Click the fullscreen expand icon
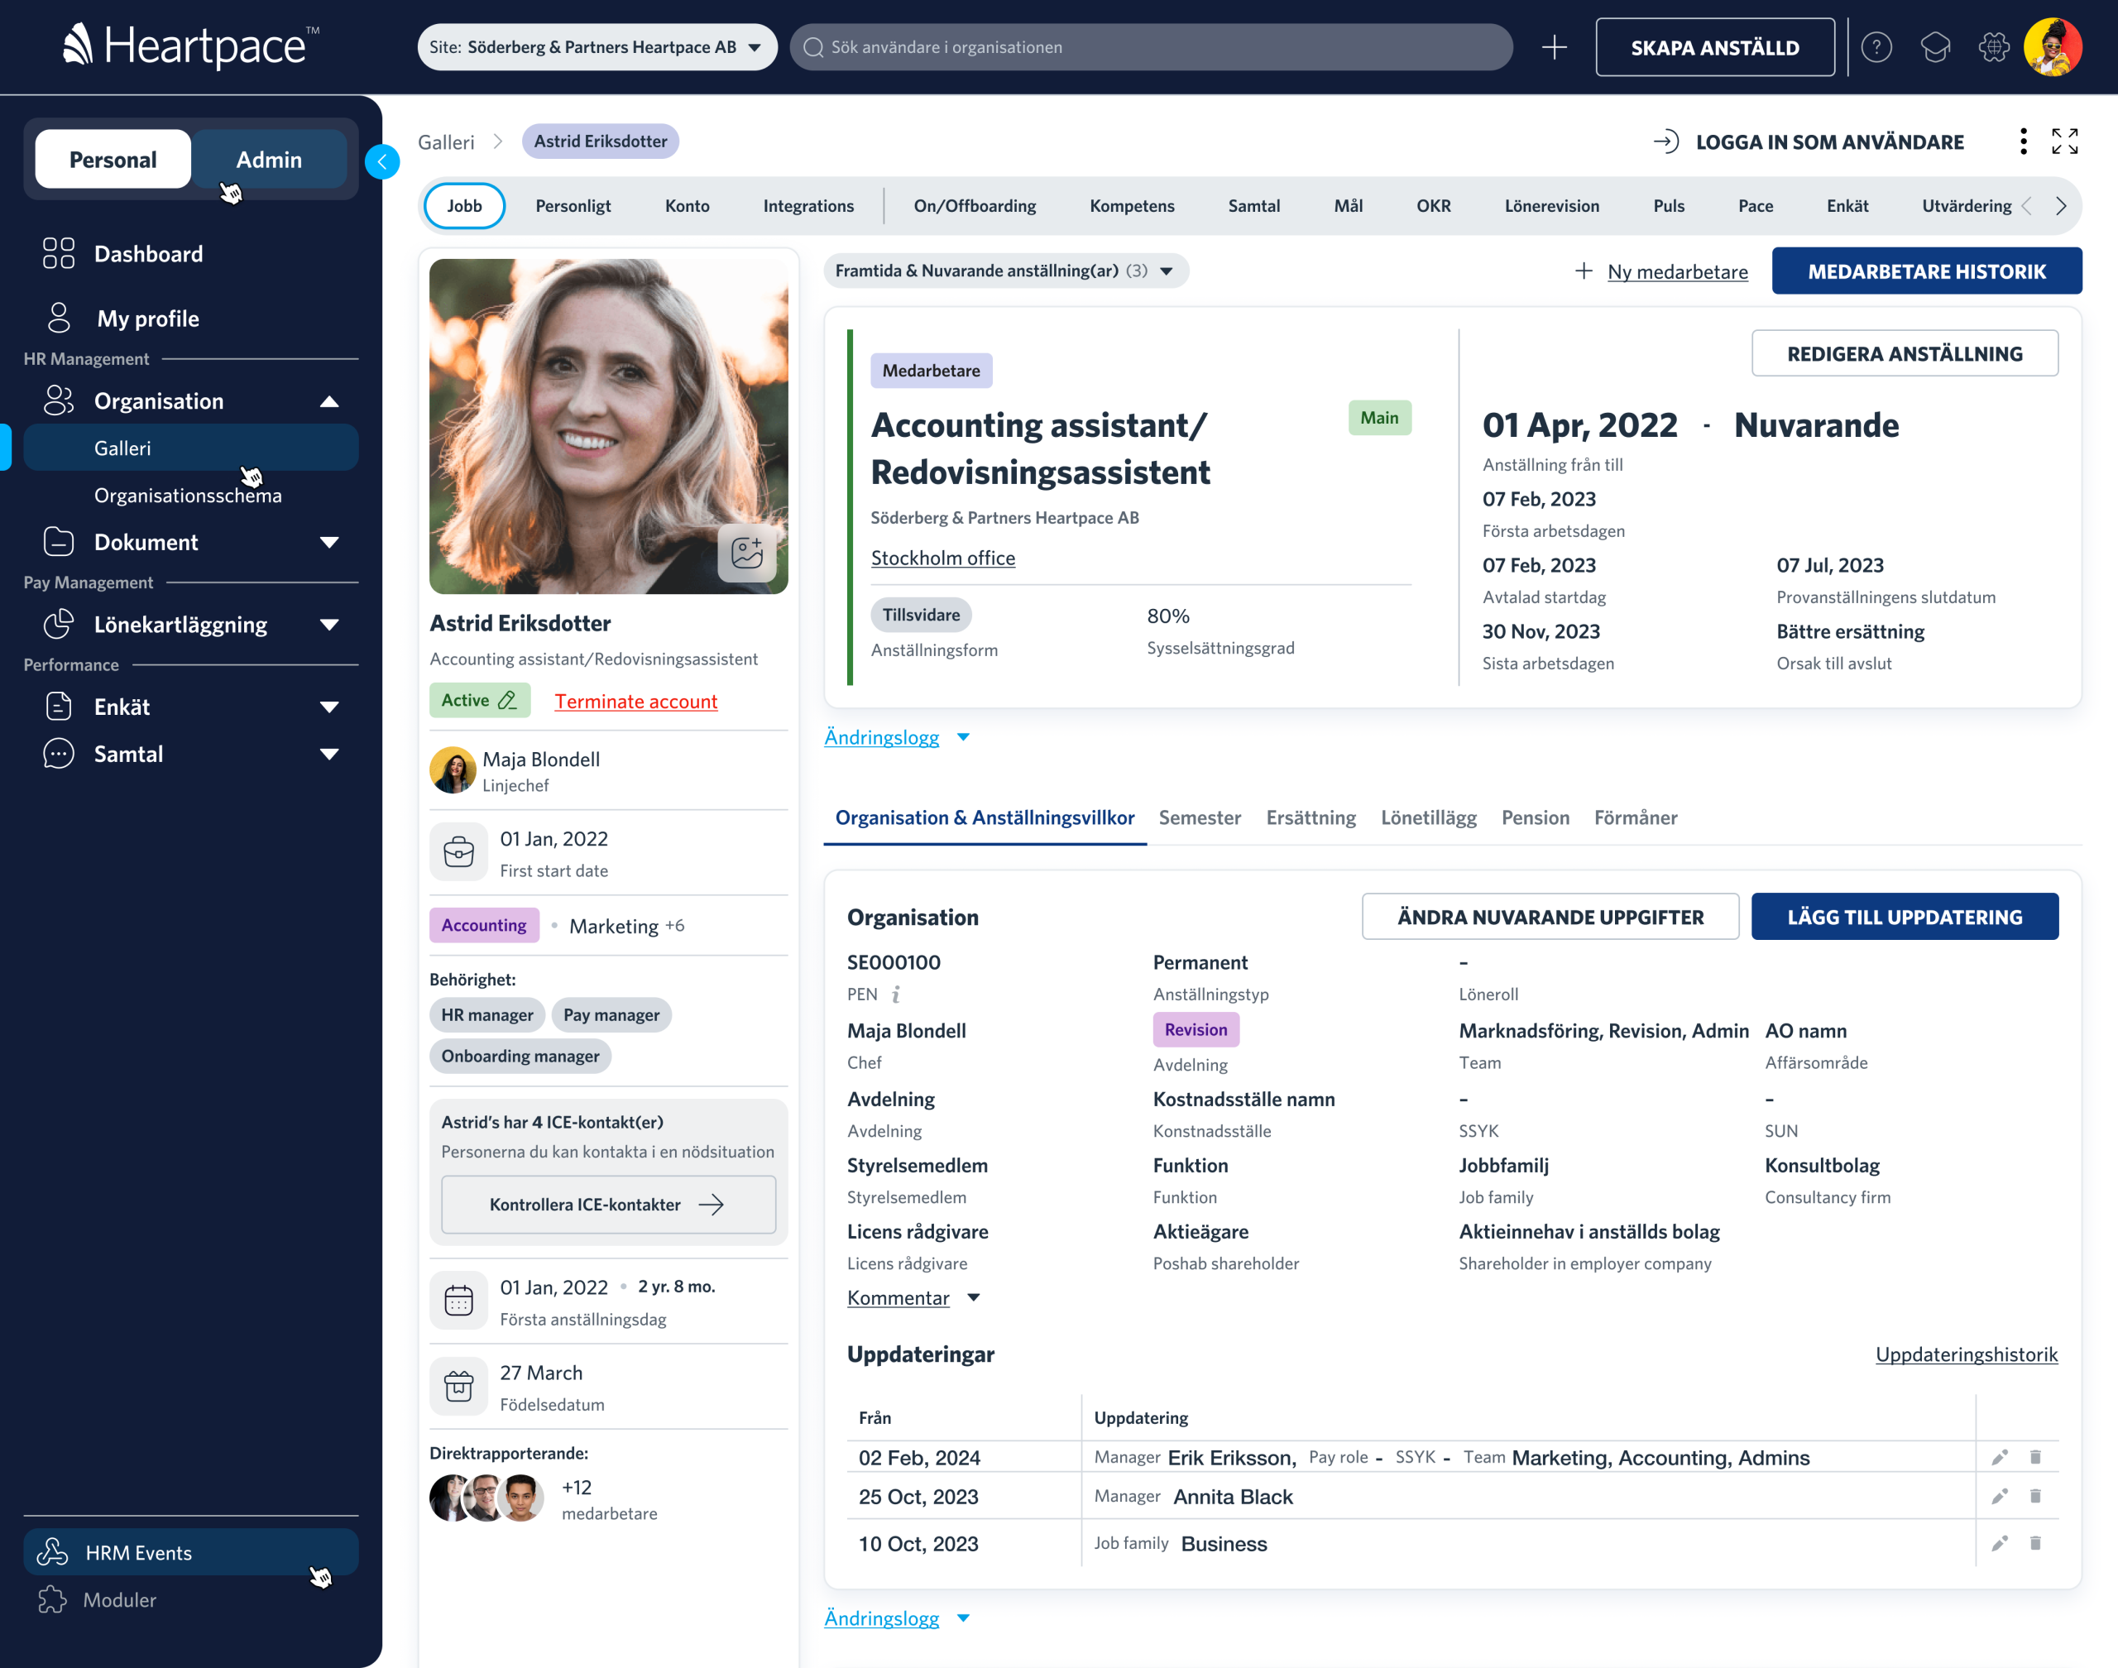 point(2064,141)
